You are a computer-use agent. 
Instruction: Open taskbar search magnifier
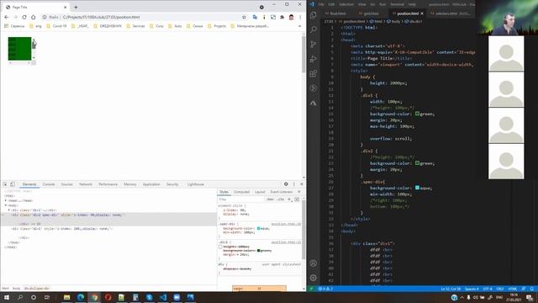(20, 297)
